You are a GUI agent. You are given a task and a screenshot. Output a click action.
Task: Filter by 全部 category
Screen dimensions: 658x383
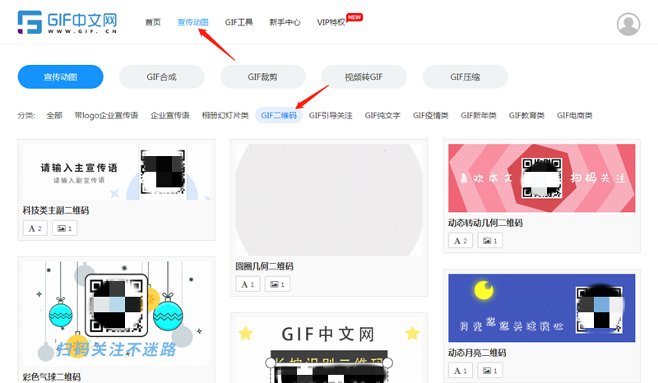tap(54, 115)
